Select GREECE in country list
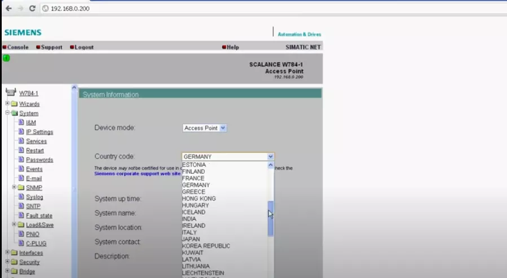 point(193,192)
